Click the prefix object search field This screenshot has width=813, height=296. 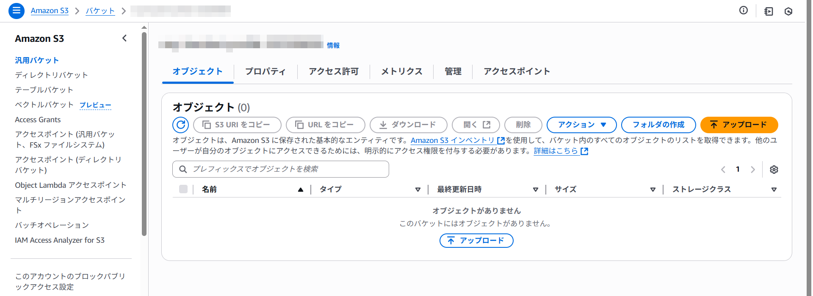point(280,169)
